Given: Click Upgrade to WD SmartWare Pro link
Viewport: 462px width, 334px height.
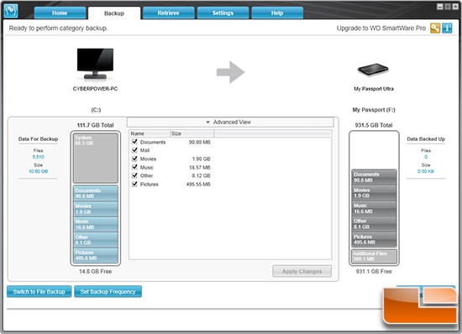Looking at the screenshot, I should 381,29.
